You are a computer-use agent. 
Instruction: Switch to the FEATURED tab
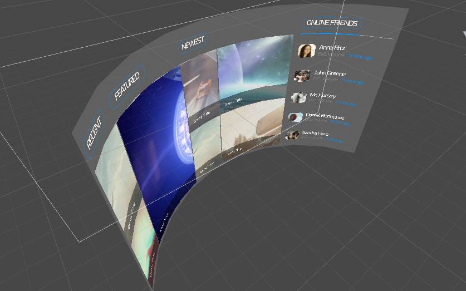point(127,86)
